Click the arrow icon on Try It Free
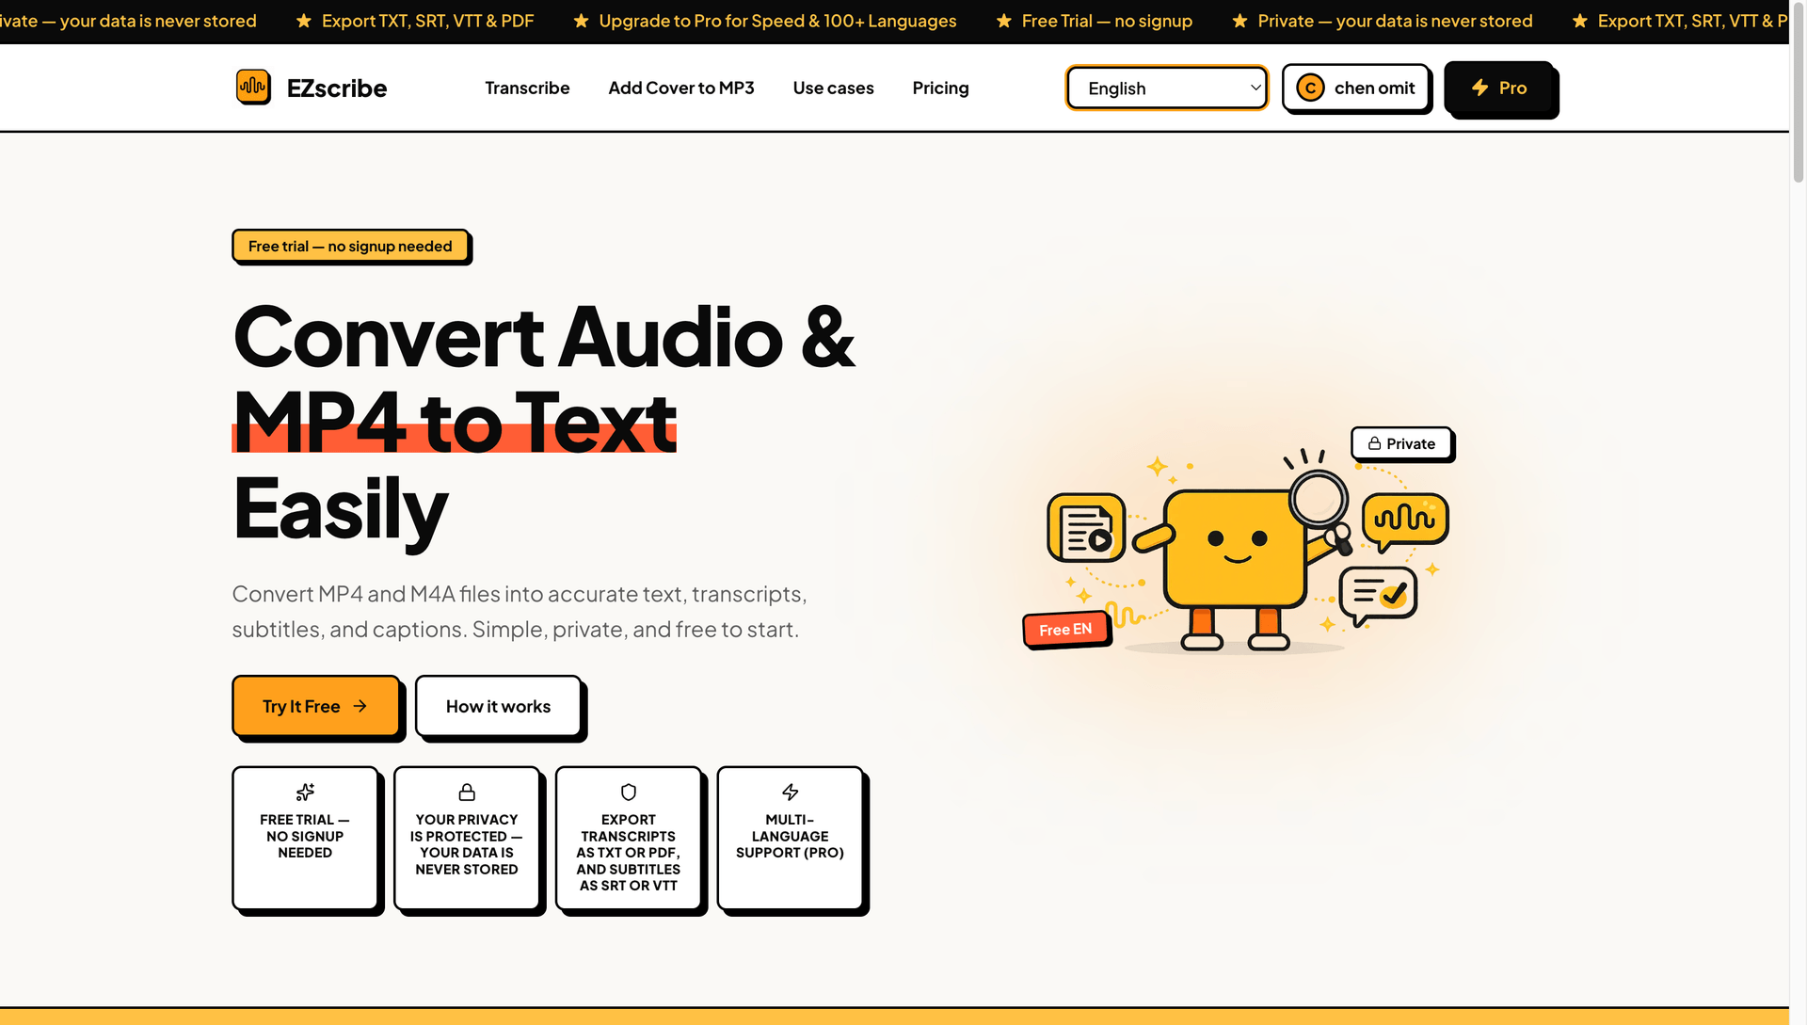Image resolution: width=1807 pixels, height=1025 pixels. pos(360,706)
